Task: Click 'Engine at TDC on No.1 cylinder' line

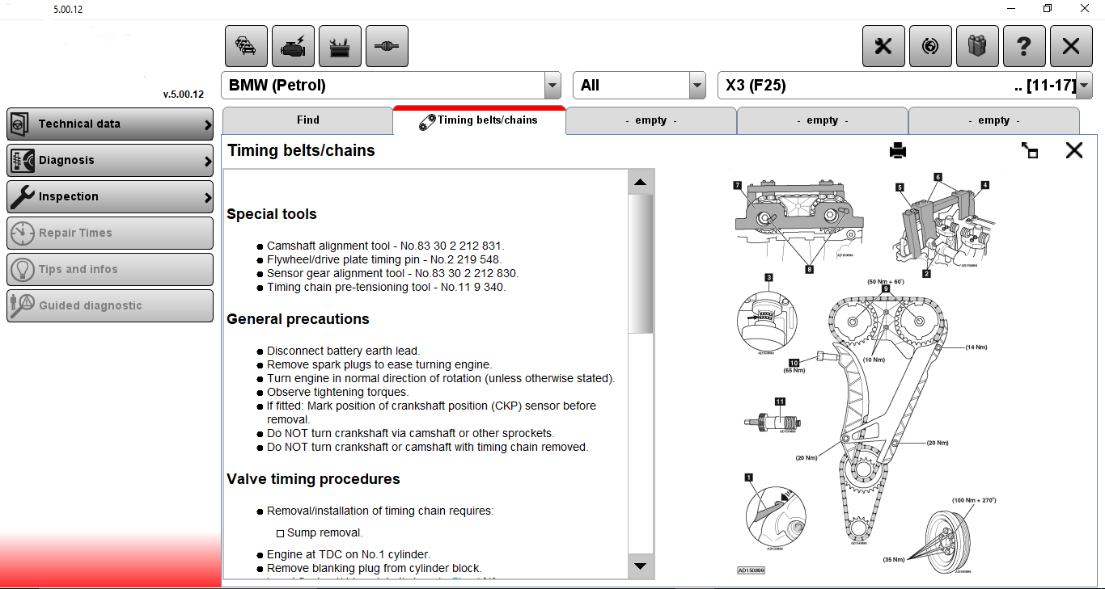Action: (349, 554)
